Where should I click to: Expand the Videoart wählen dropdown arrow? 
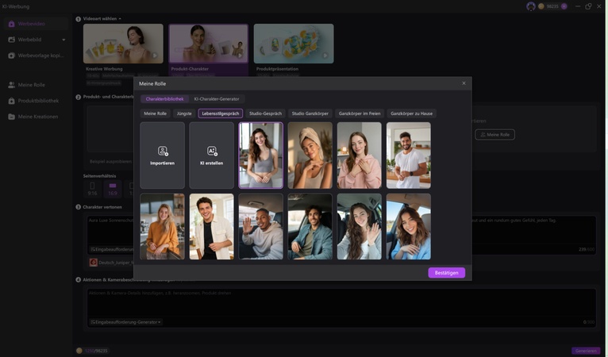120,18
